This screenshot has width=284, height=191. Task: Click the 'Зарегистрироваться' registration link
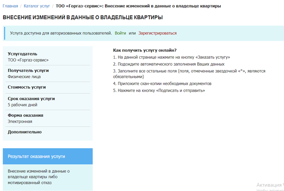157,33
